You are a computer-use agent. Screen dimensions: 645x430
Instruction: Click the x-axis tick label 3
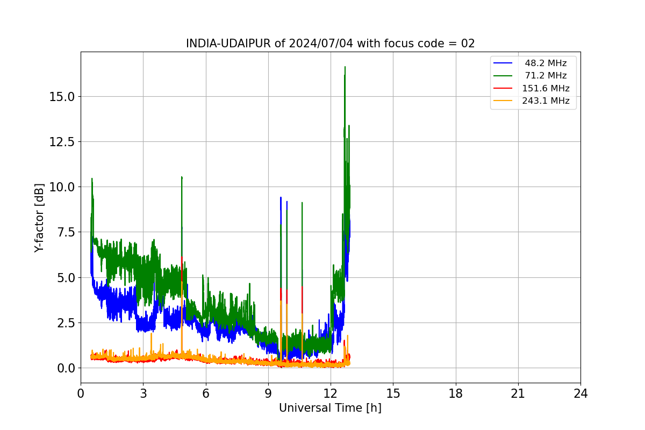143,394
